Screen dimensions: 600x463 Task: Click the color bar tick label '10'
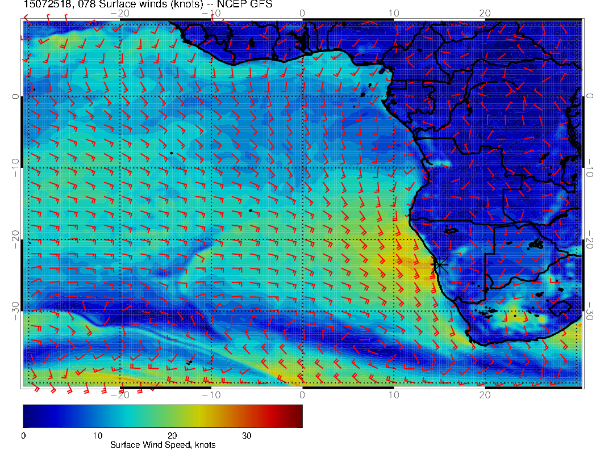[x=97, y=436]
